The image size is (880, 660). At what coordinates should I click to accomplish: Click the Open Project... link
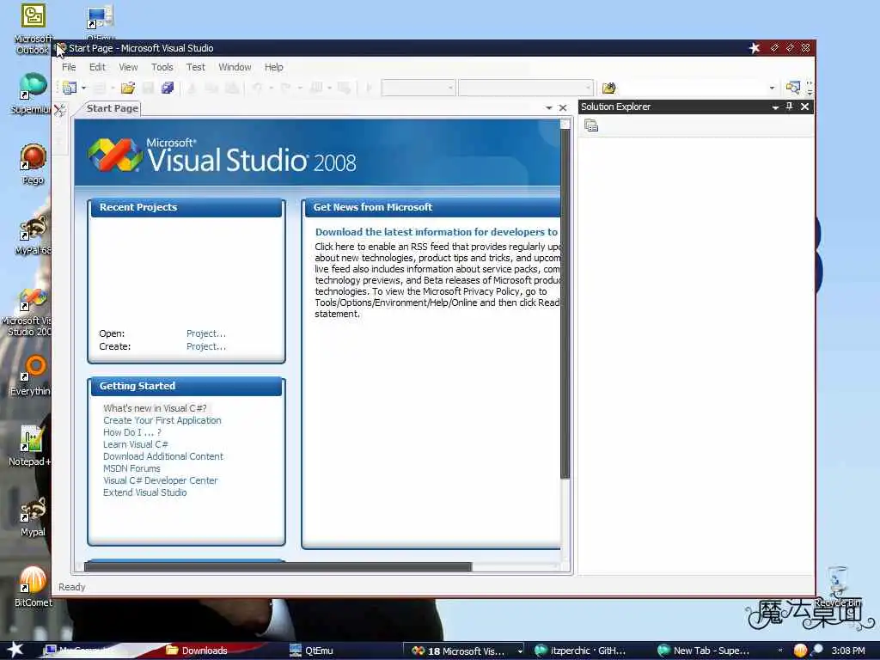pyautogui.click(x=206, y=333)
